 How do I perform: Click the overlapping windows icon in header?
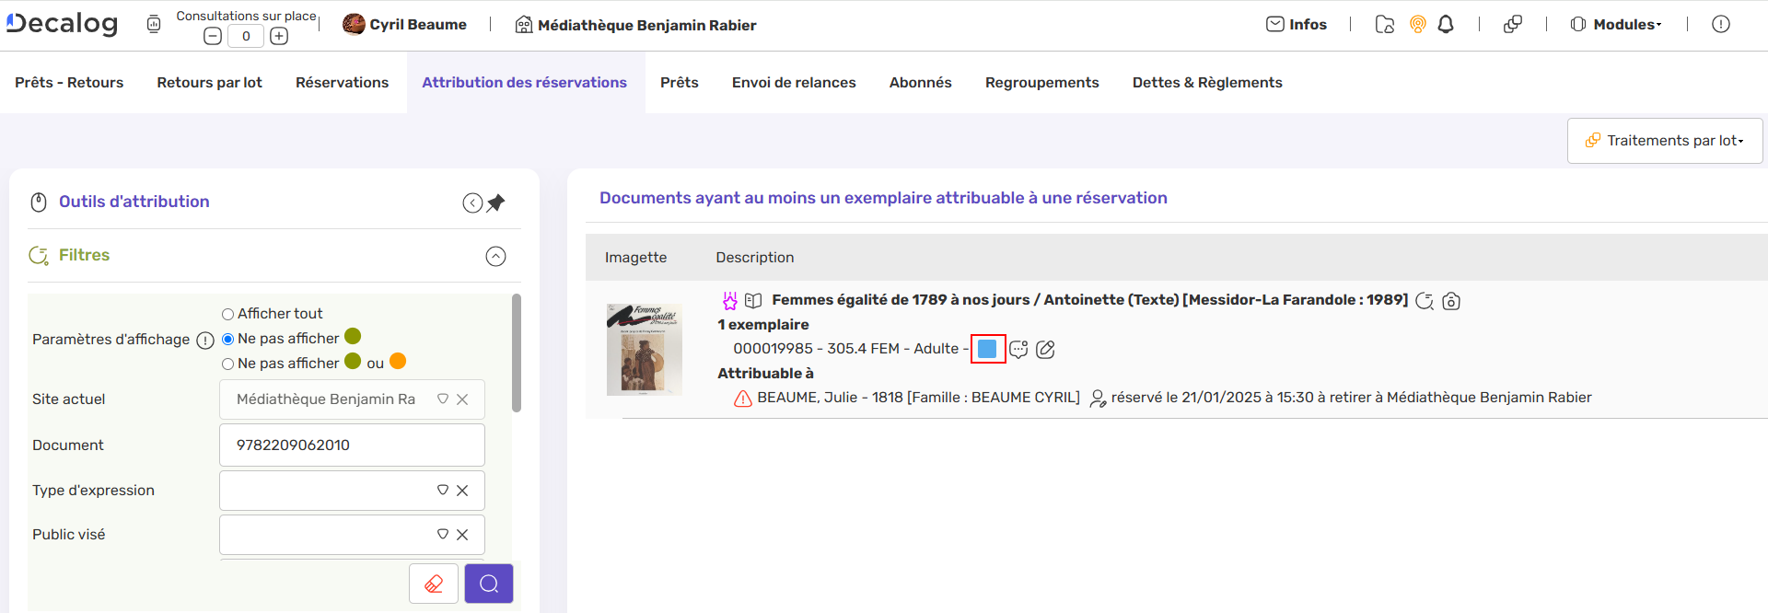[x=1513, y=24]
